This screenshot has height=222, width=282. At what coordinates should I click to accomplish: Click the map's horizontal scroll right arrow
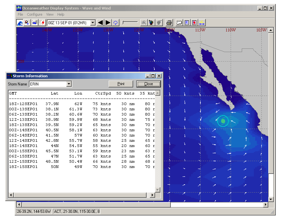pyautogui.click(x=266, y=205)
